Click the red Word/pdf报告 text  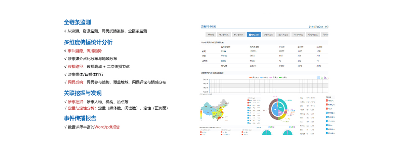[107, 127]
